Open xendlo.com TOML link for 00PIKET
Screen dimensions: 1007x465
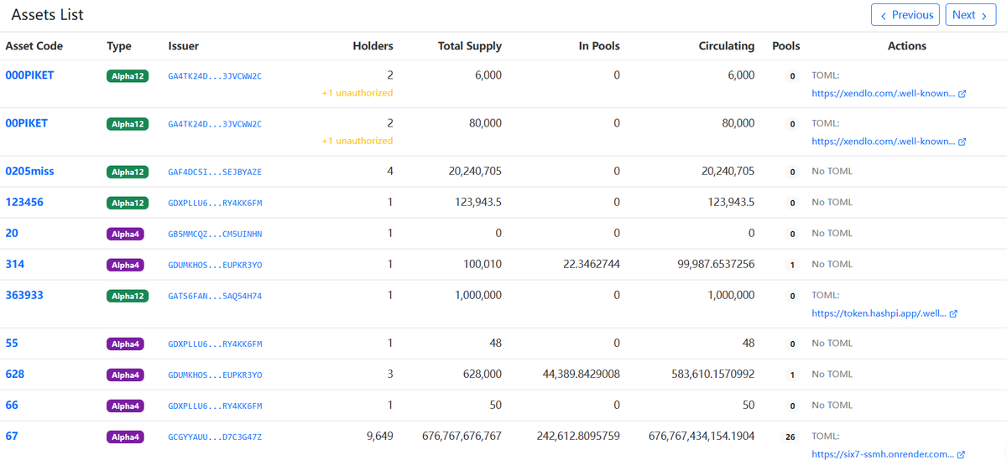[x=883, y=141]
